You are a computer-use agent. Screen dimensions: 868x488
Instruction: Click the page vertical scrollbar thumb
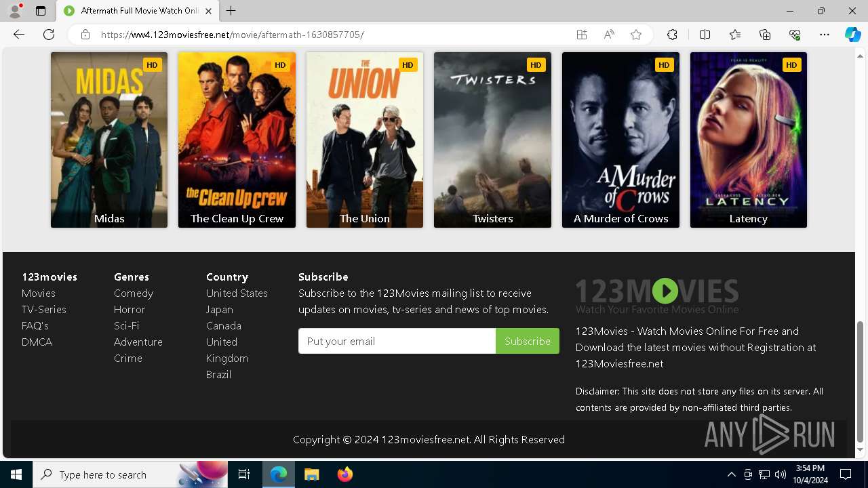pyautogui.click(x=861, y=381)
